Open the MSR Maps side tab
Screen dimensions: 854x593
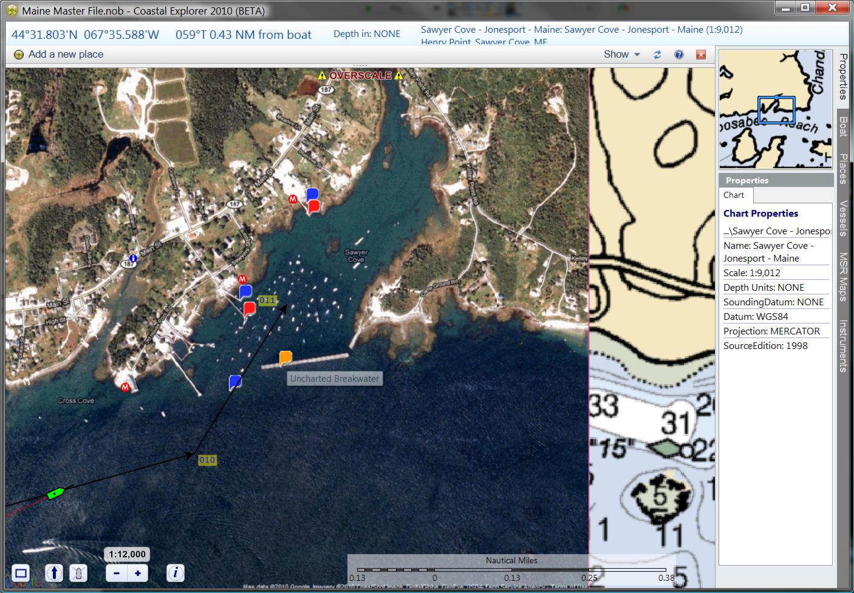click(843, 276)
